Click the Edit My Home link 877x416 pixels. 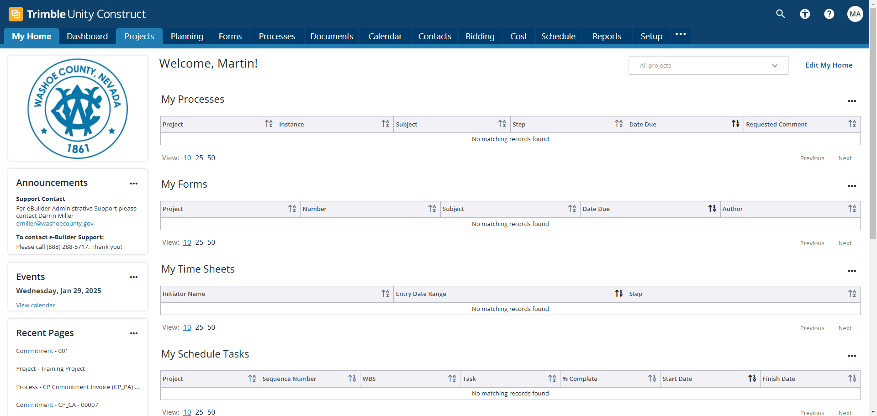(x=829, y=65)
